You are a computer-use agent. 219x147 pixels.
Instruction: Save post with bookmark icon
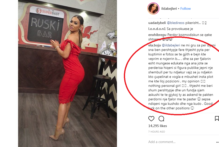coord(217,119)
